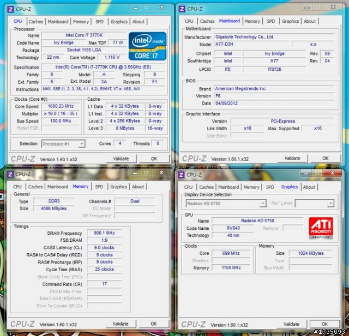Click the H77-D3H model field
The height and width of the screenshot is (336, 349).
[x=252, y=44]
